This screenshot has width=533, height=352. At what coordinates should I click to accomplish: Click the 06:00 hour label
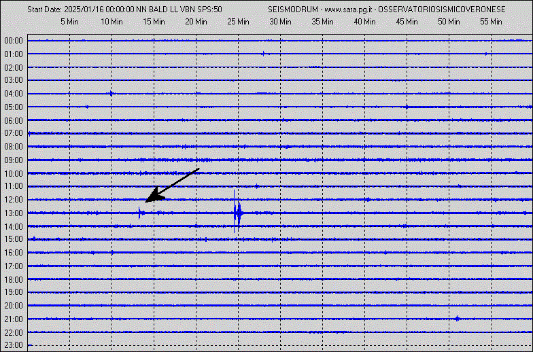tap(14, 121)
